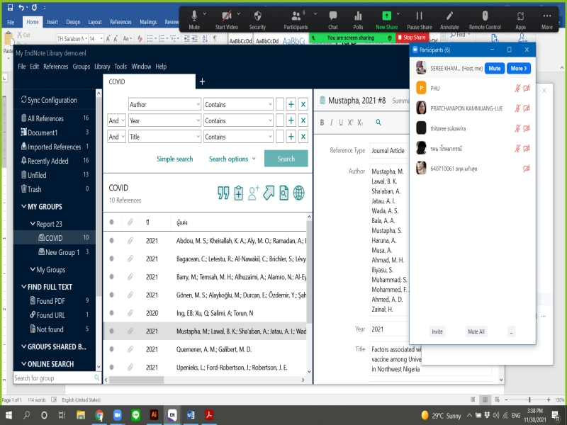Click the export references arrow icon
The height and width of the screenshot is (425, 567).
point(269,193)
